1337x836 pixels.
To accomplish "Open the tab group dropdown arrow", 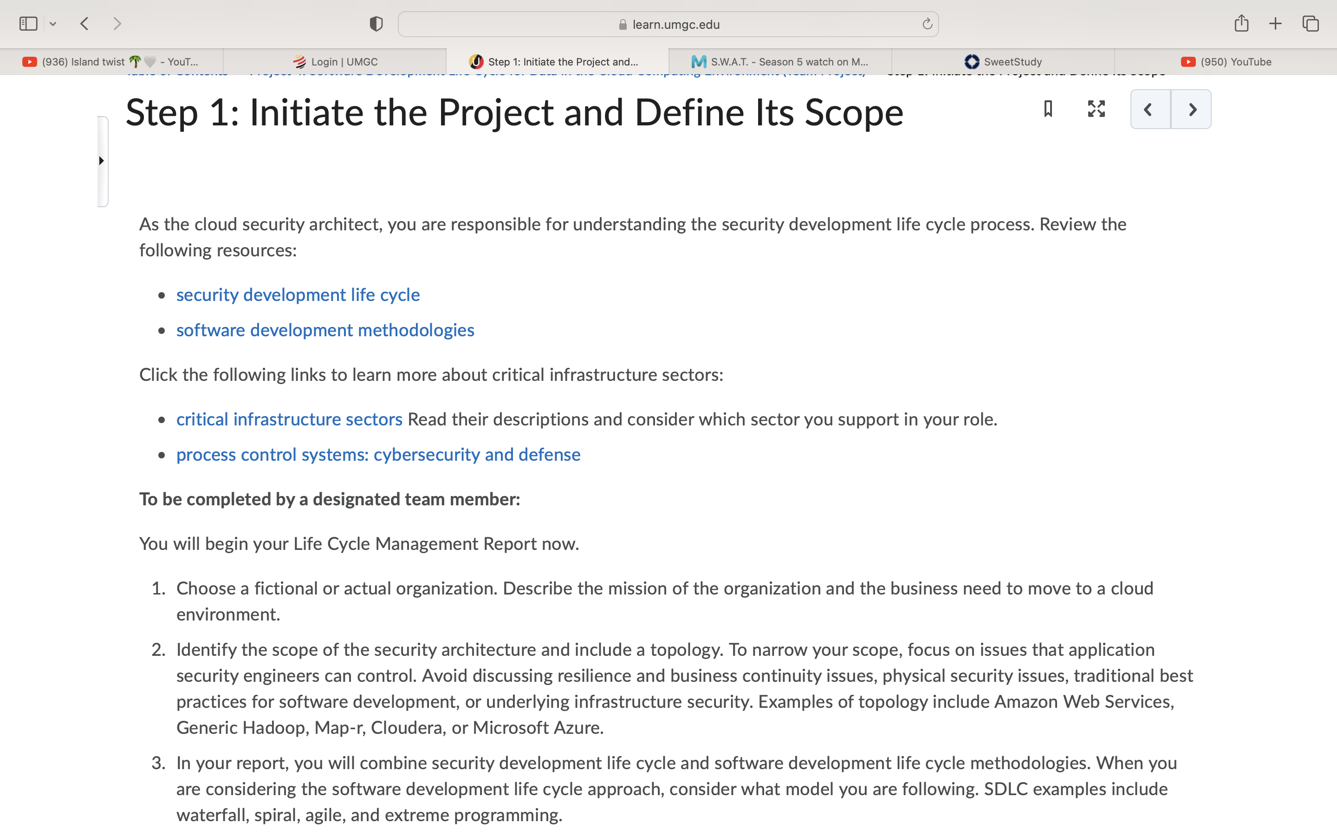I will point(53,24).
